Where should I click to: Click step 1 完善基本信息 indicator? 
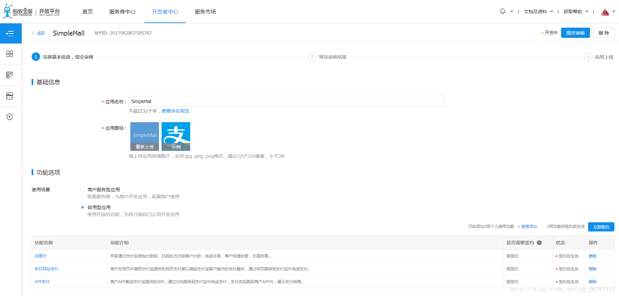[63, 57]
